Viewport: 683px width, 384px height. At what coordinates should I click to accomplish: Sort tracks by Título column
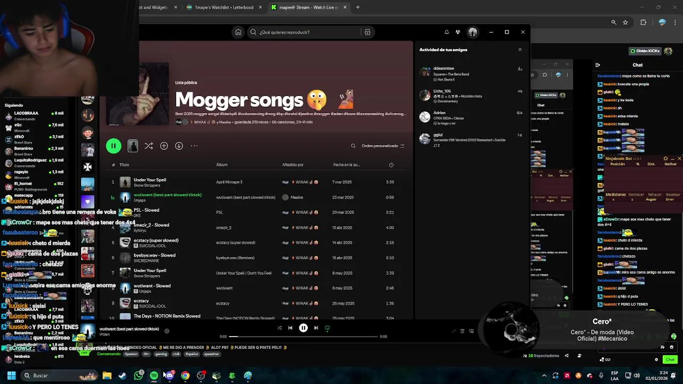pos(124,165)
